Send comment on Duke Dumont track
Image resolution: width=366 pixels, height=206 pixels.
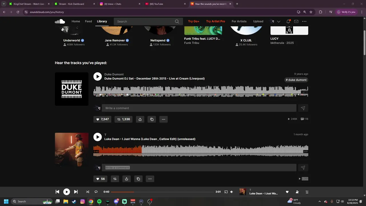point(303,108)
